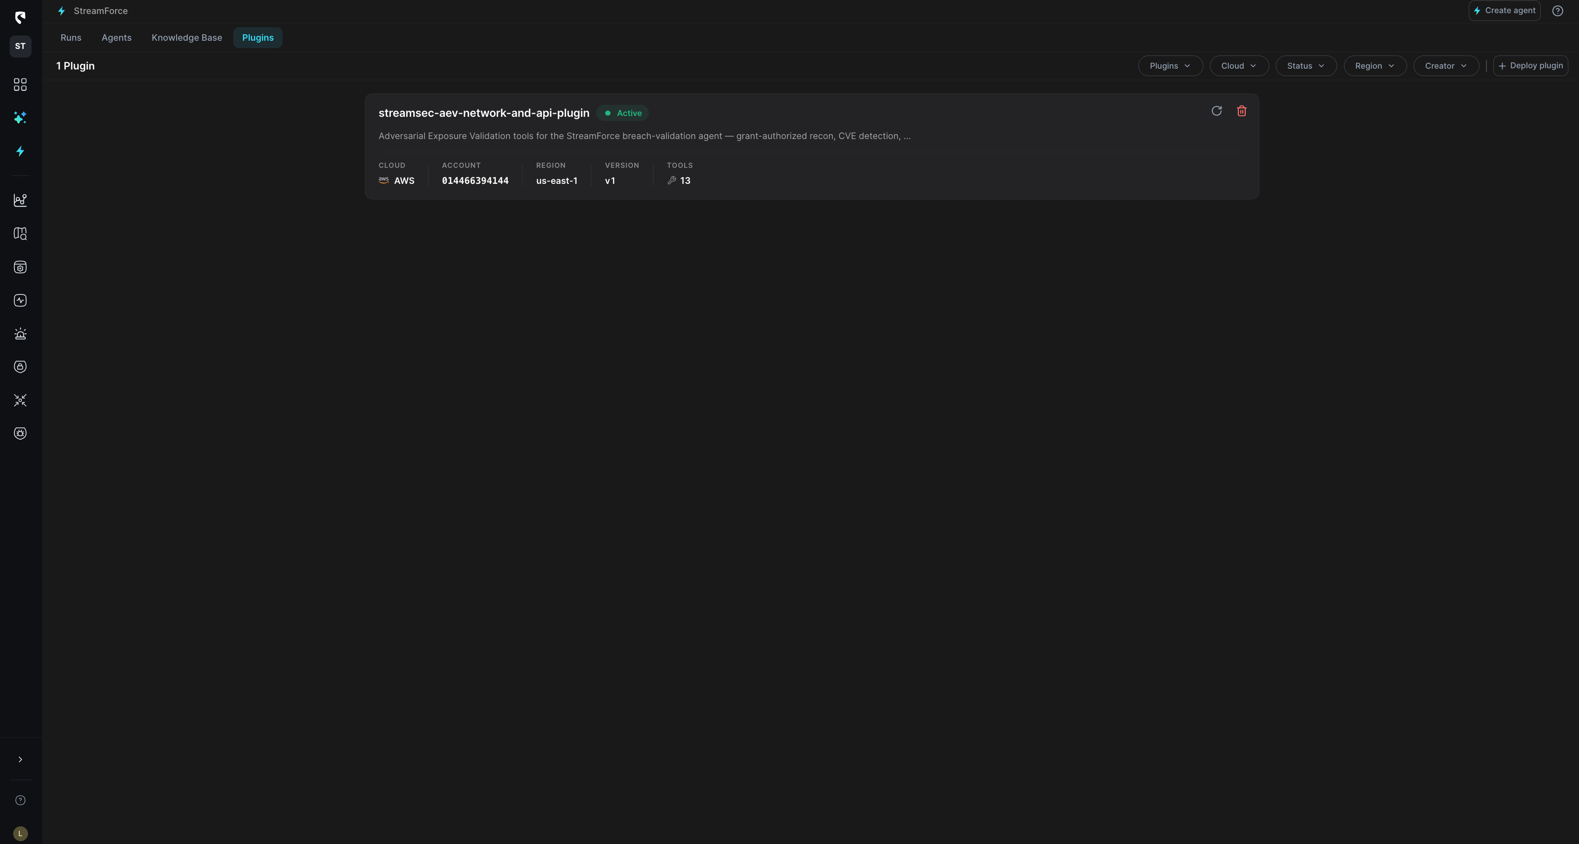Click the v1 version value
This screenshot has height=844, width=1579.
click(610, 180)
